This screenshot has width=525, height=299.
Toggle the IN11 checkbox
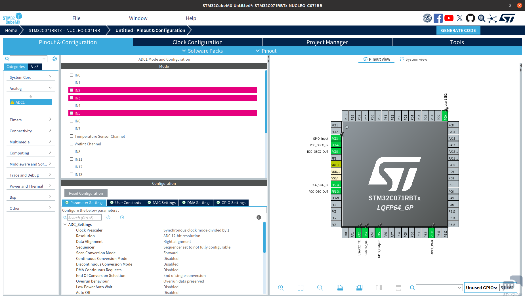click(x=72, y=159)
